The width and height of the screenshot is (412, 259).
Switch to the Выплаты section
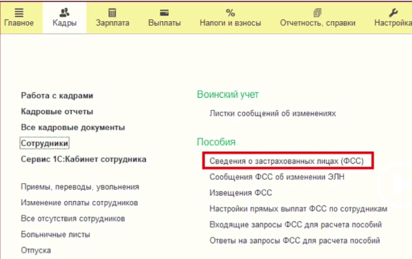pyautogui.click(x=164, y=23)
